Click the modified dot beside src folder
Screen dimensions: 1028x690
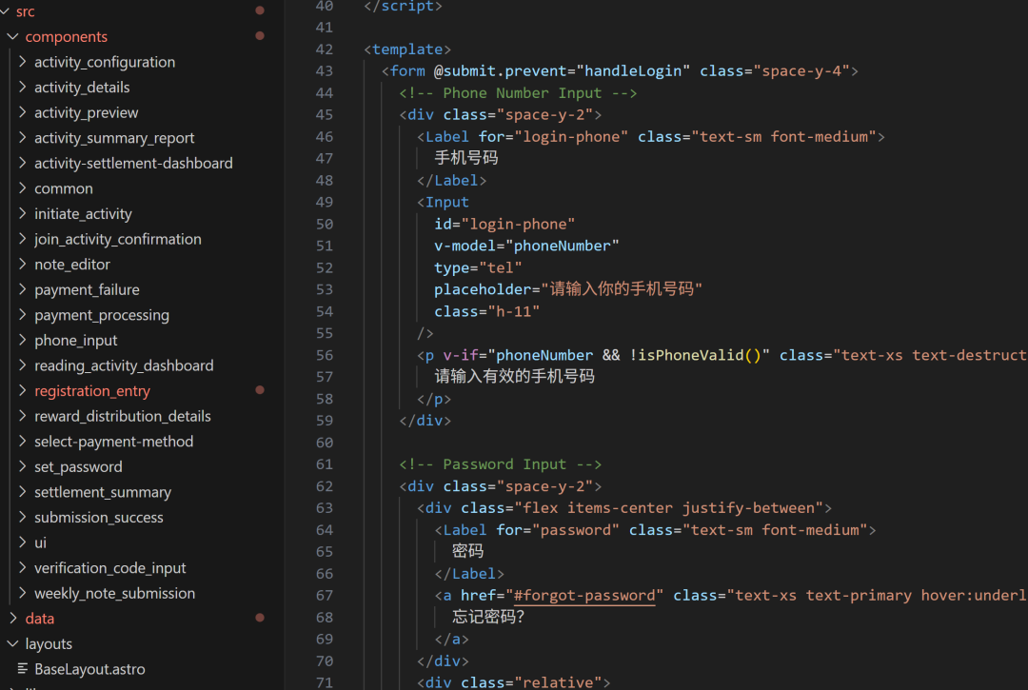(x=260, y=10)
